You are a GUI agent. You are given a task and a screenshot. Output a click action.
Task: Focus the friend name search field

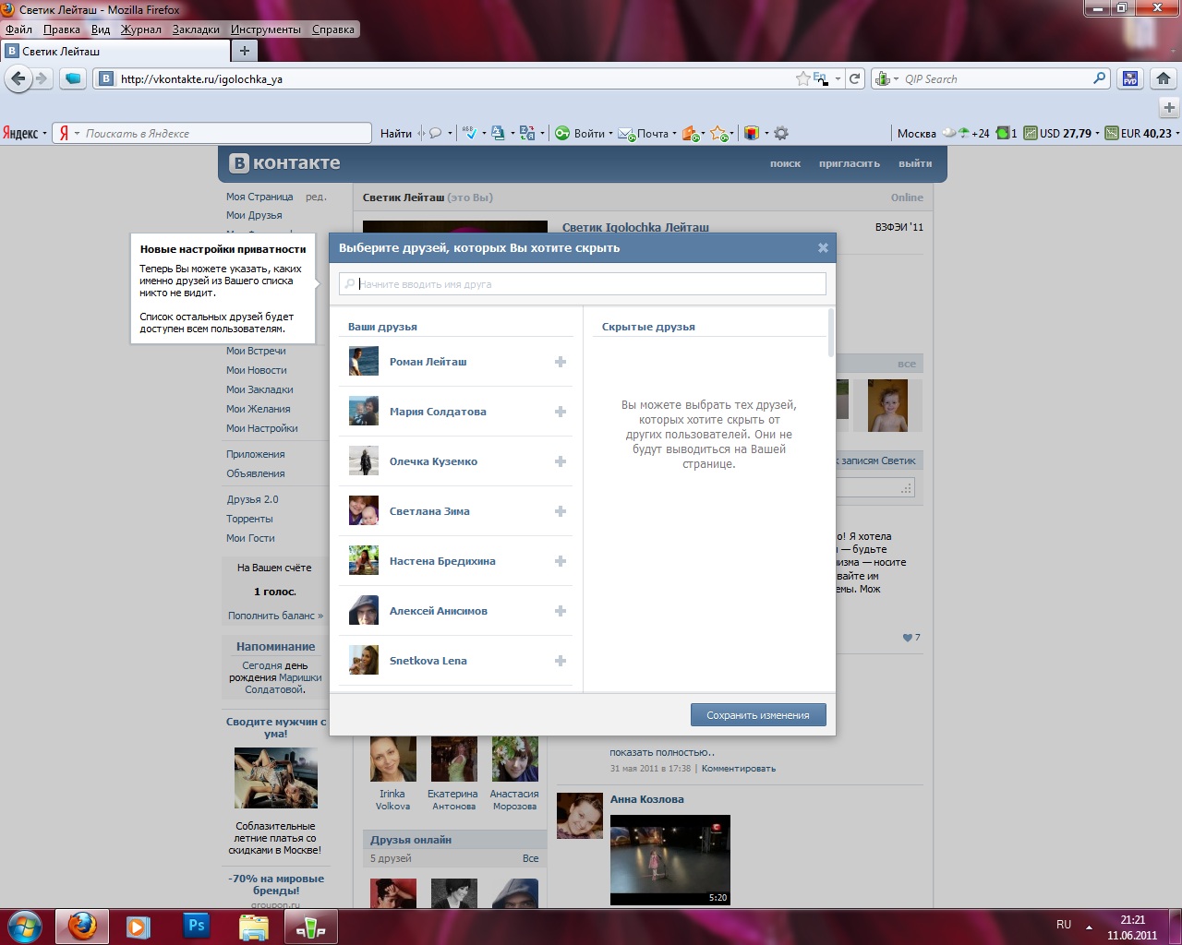pyautogui.click(x=583, y=284)
